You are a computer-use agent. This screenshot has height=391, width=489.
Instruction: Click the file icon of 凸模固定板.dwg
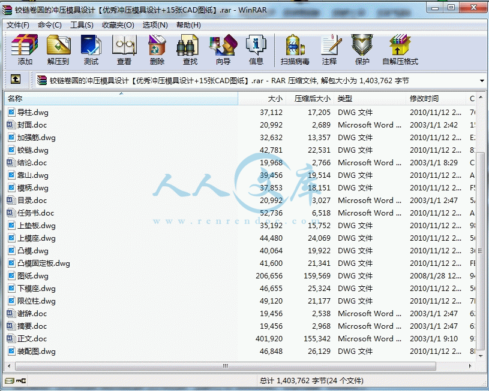click(x=11, y=263)
